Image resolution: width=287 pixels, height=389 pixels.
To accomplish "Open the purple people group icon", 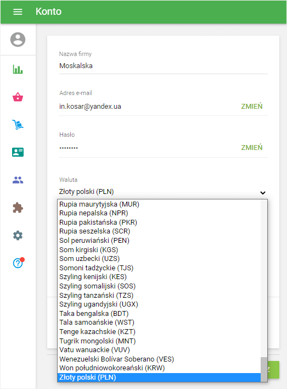I will click(x=18, y=180).
